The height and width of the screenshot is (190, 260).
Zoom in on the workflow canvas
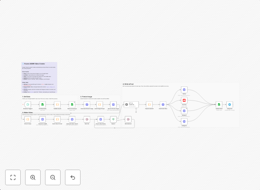(x=33, y=177)
